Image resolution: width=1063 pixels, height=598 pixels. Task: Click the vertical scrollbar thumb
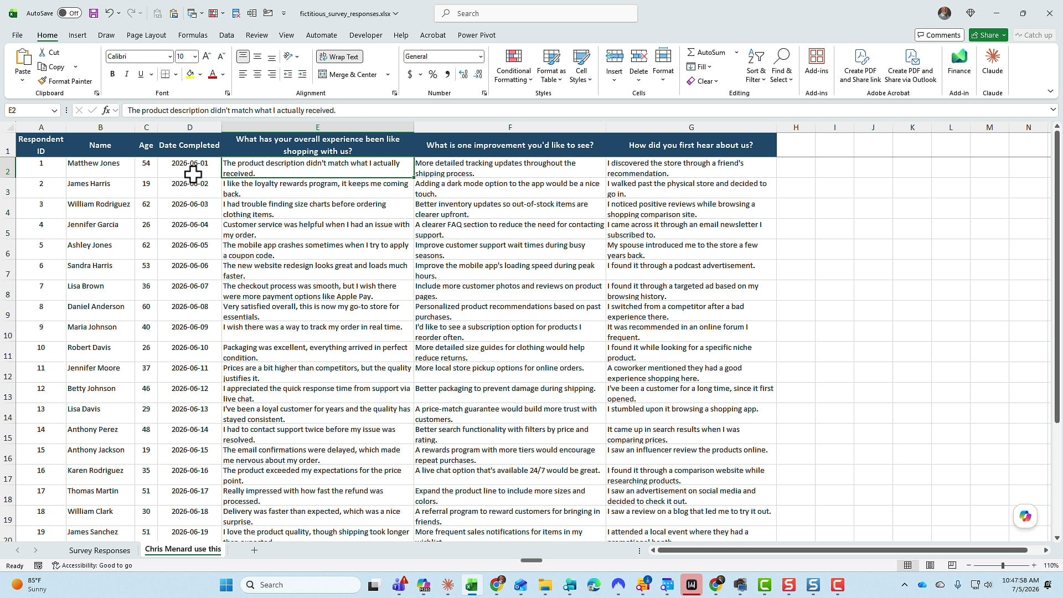(x=1057, y=277)
